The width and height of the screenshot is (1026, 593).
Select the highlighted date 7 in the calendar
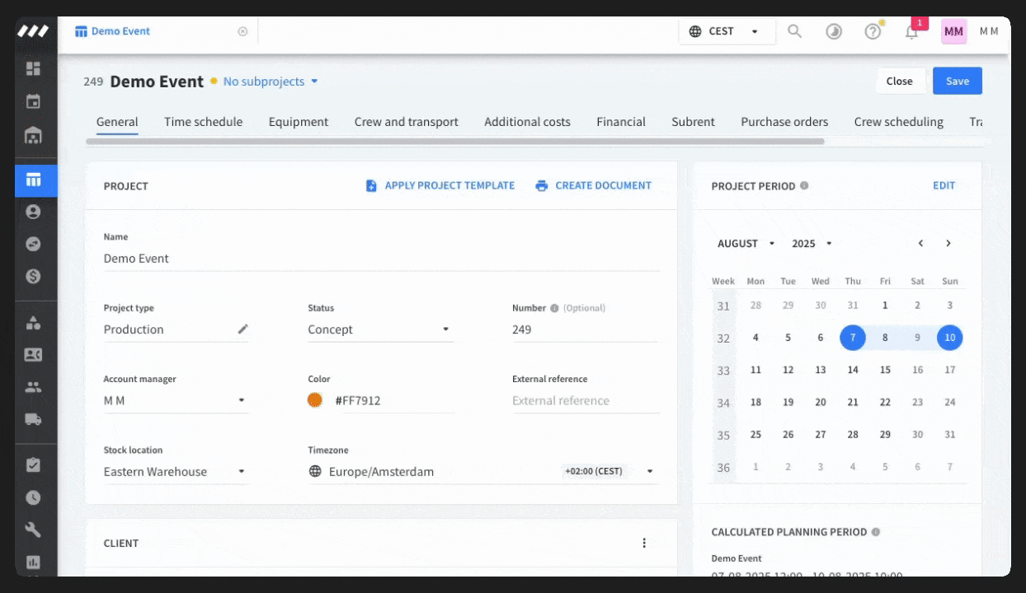[853, 338]
